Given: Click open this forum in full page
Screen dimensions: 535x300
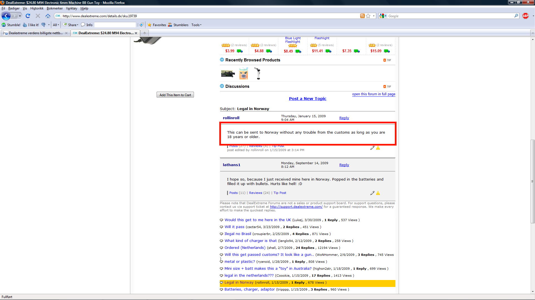Looking at the screenshot, I should pos(374,94).
